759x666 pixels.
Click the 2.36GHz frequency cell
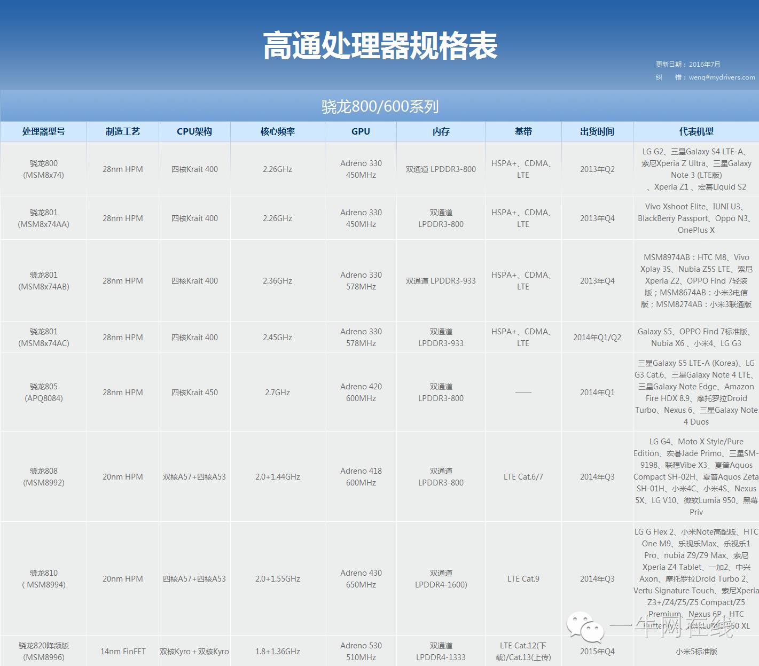click(x=278, y=281)
